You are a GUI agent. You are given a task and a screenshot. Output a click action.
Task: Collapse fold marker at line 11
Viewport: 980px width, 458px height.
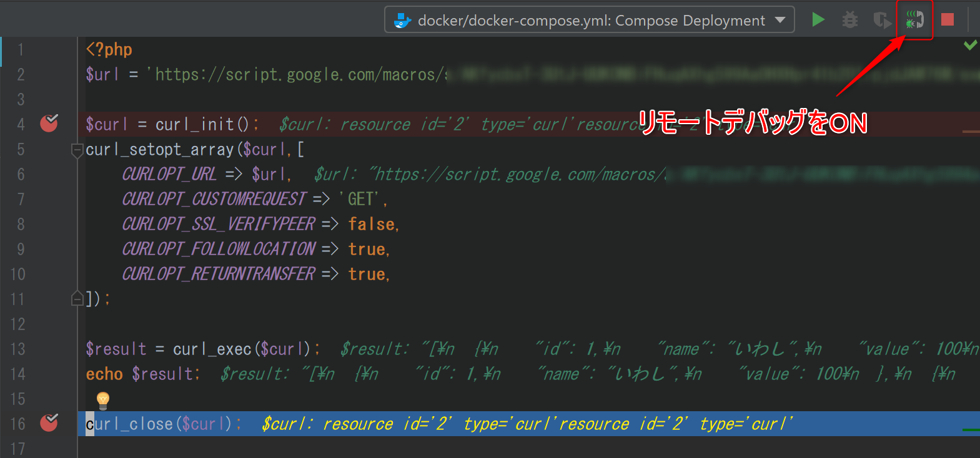pos(77,299)
